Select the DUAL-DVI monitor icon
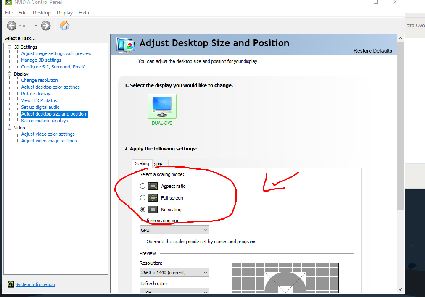This screenshot has width=425, height=297. pos(162,106)
